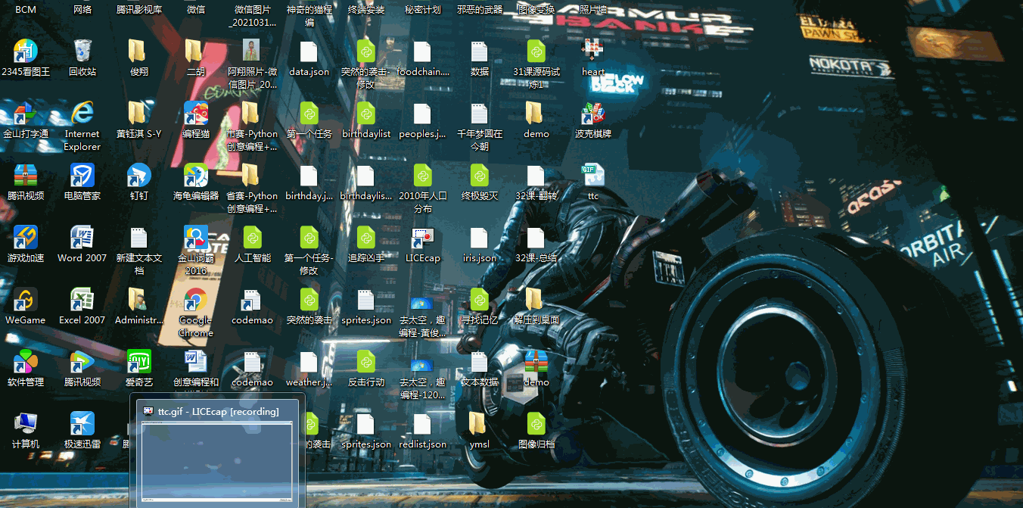Select the heart shortcut icon
This screenshot has width=1023, height=508.
(x=593, y=51)
